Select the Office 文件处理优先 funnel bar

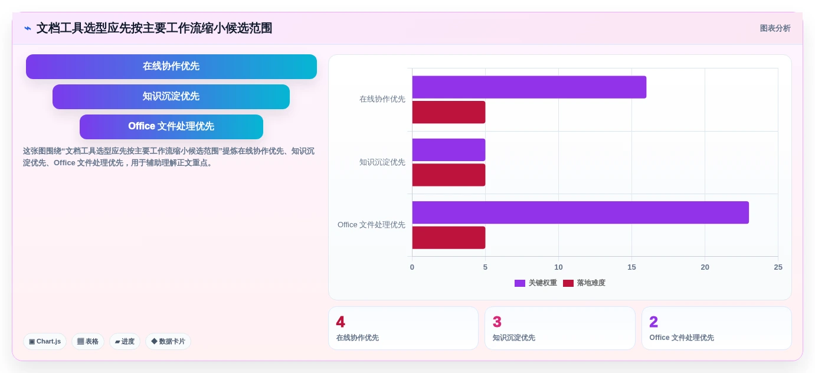[x=171, y=127]
